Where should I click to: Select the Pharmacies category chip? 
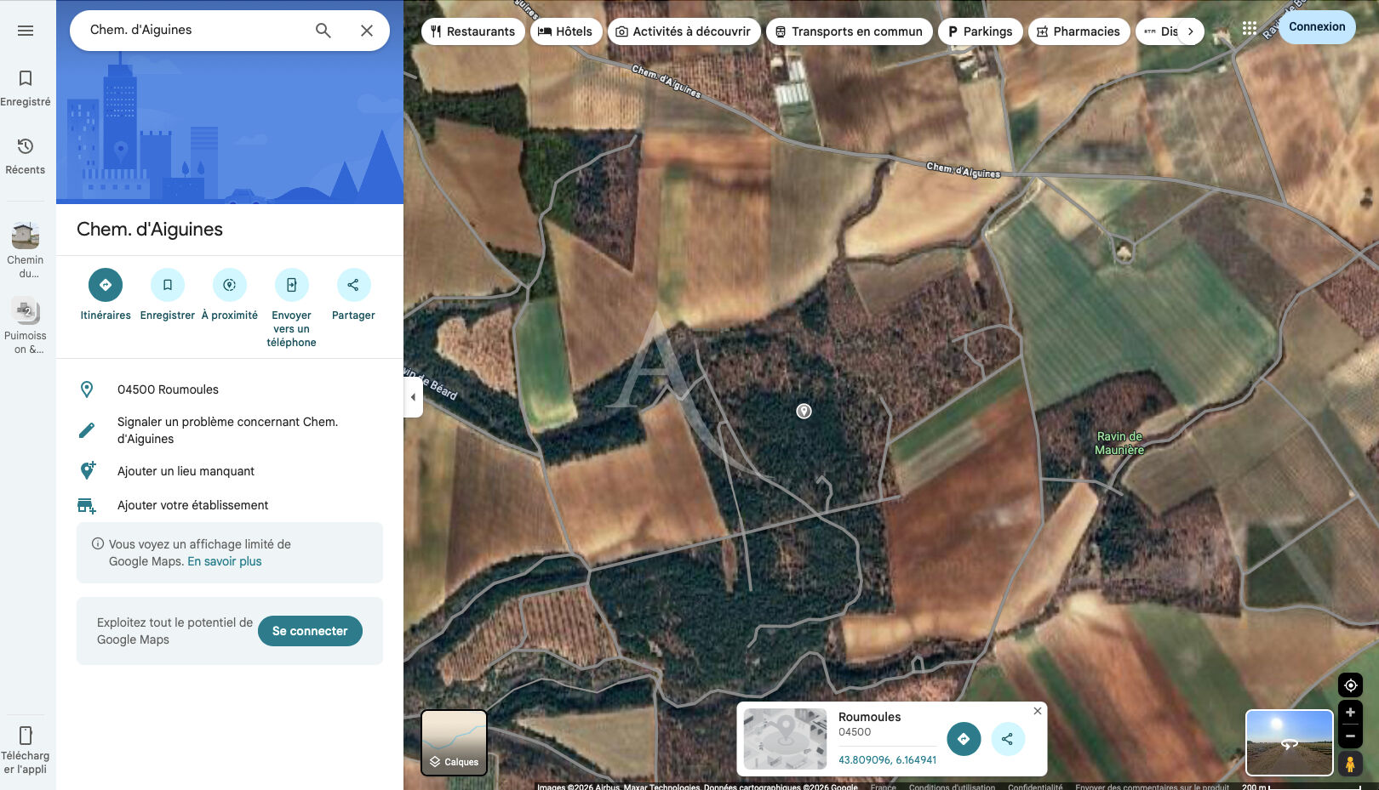(x=1079, y=31)
